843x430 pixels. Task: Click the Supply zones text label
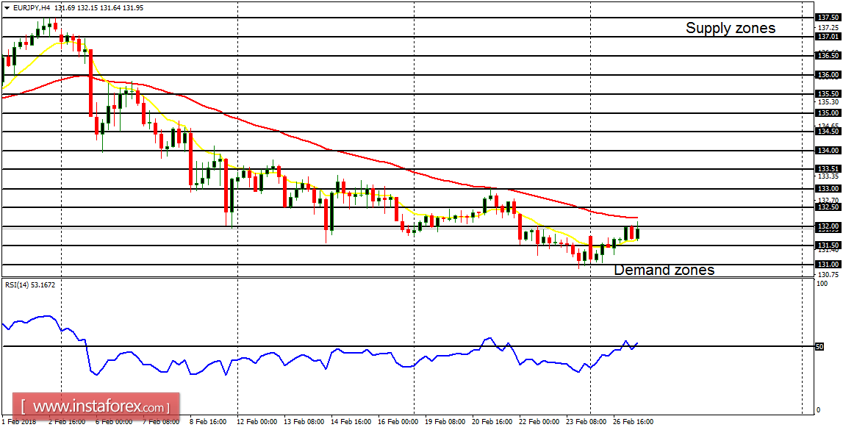coord(730,28)
